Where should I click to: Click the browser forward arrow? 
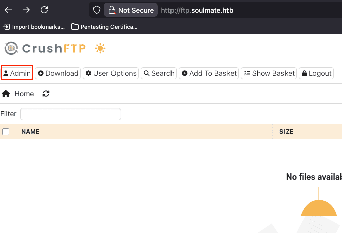pyautogui.click(x=26, y=10)
